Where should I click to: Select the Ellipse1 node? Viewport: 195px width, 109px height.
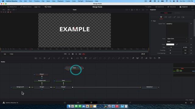click(x=42, y=74)
